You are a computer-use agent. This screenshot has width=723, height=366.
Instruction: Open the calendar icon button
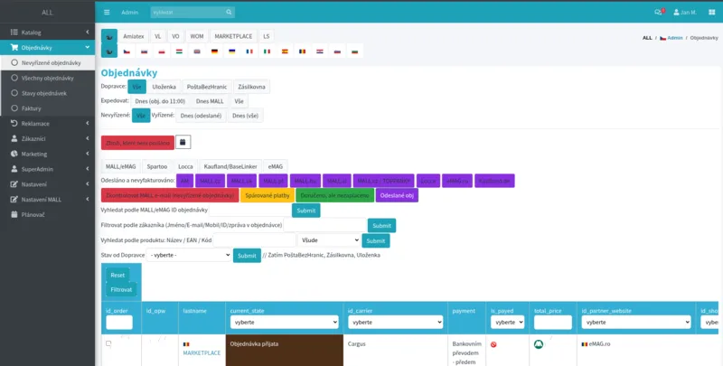pyautogui.click(x=183, y=143)
